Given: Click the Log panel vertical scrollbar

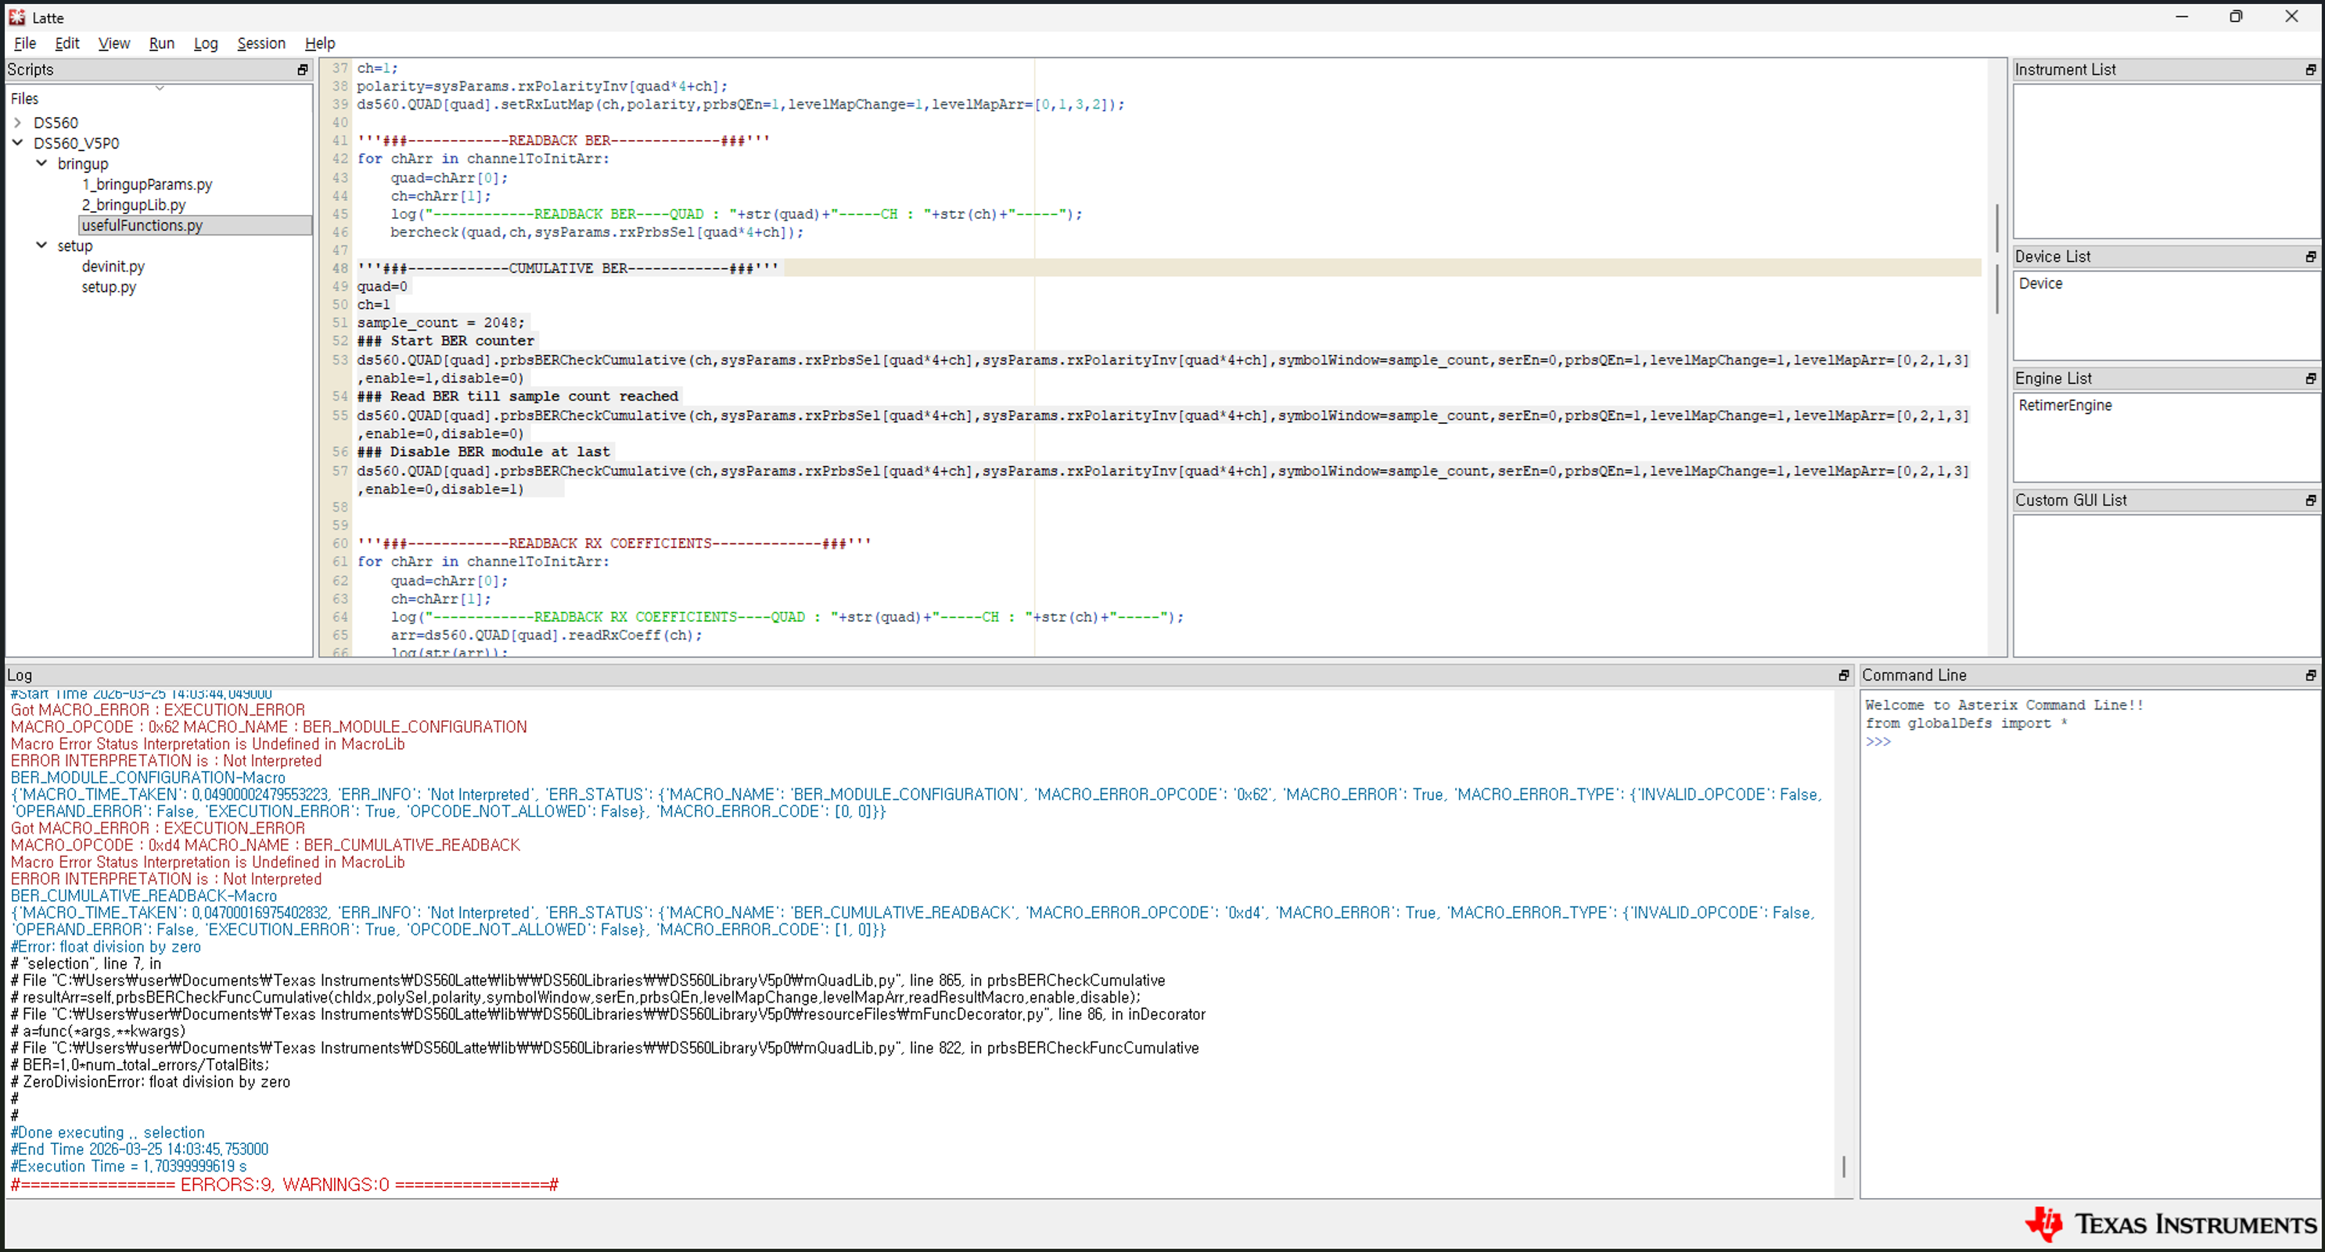Looking at the screenshot, I should point(1844,1166).
